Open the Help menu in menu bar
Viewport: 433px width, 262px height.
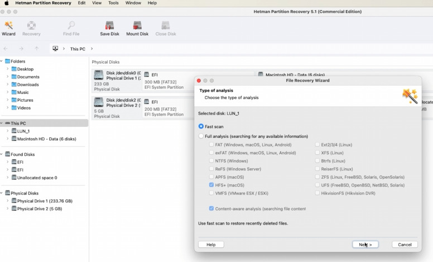click(x=152, y=3)
